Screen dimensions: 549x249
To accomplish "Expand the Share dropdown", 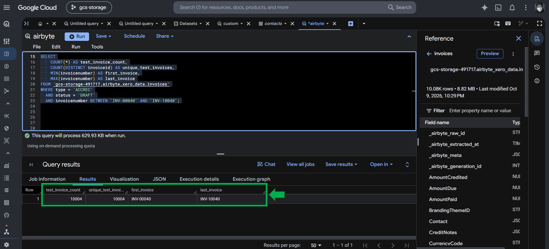I will click(165, 36).
